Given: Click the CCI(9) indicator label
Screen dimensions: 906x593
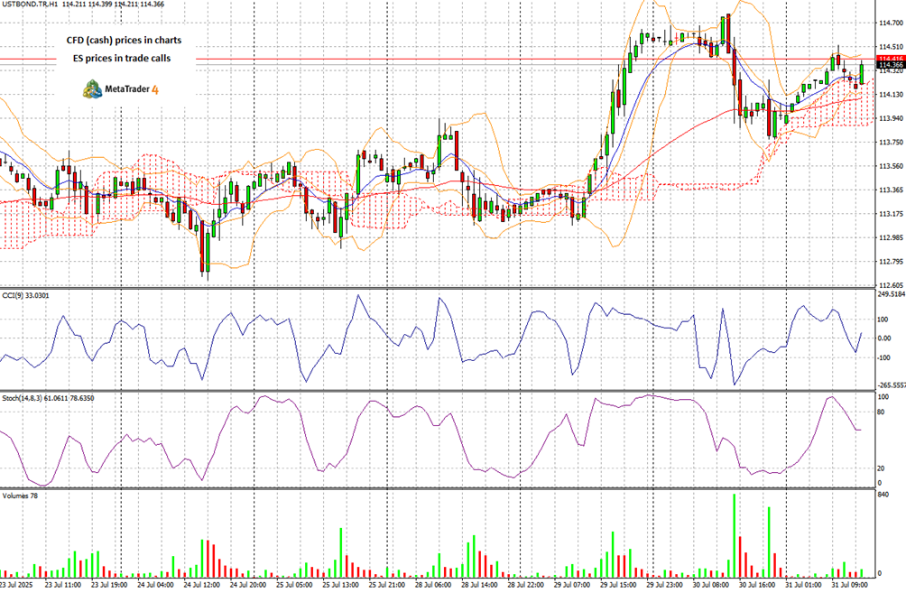Looking at the screenshot, I should coord(27,295).
